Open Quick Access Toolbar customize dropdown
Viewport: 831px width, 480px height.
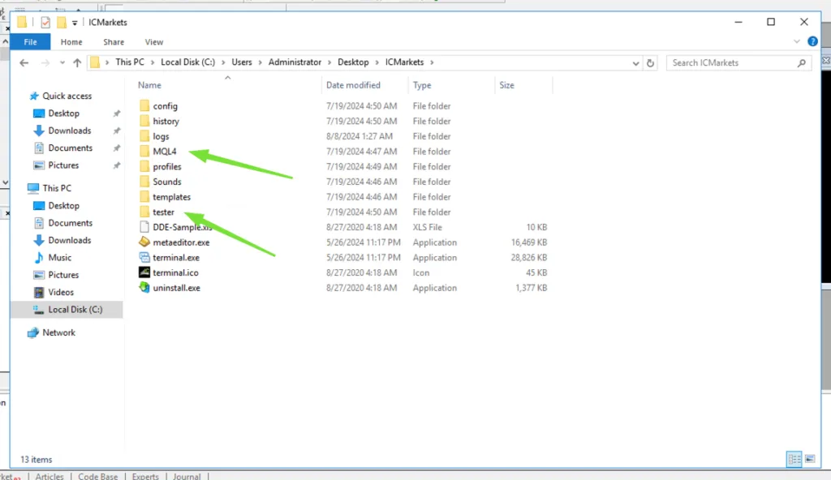click(75, 23)
